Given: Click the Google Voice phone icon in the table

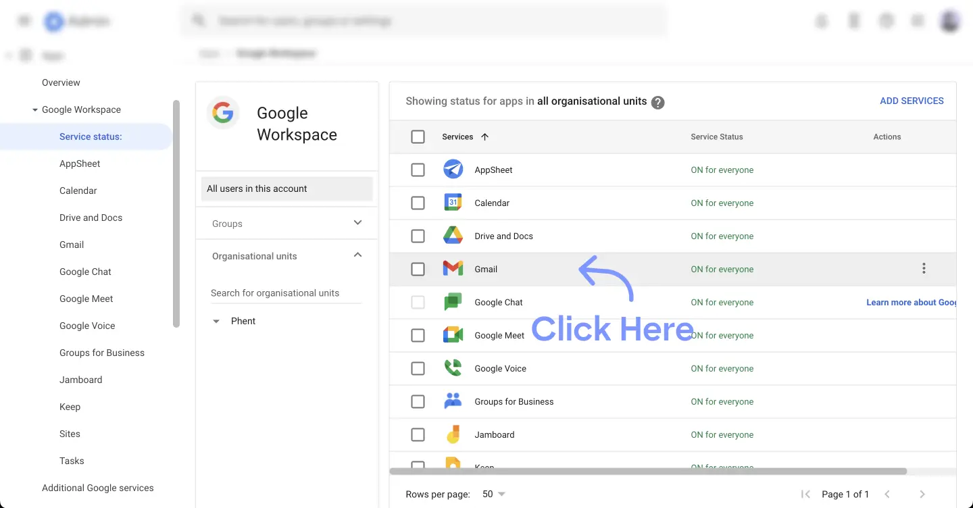Looking at the screenshot, I should [453, 368].
